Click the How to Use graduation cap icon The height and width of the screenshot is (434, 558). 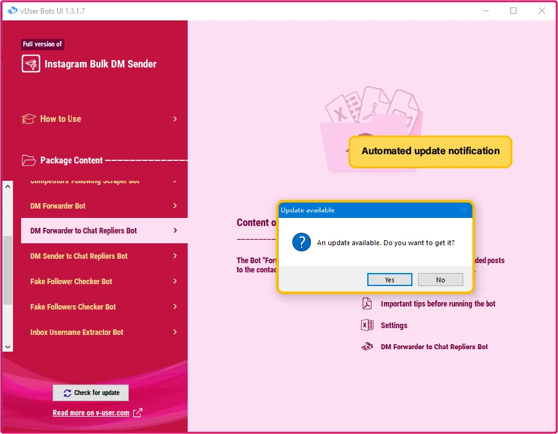[x=28, y=119]
